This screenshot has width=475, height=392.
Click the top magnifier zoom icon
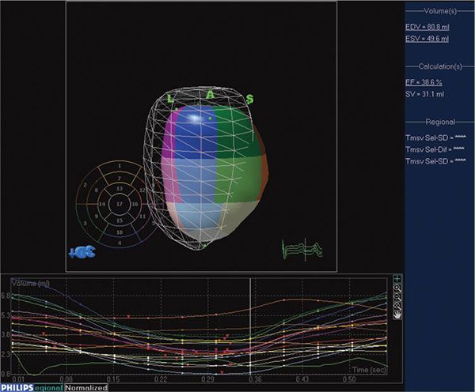[x=398, y=288]
